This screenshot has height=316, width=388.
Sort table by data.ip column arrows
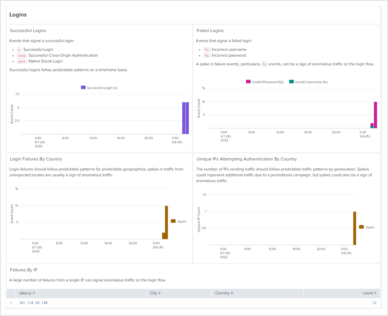tap(34, 293)
